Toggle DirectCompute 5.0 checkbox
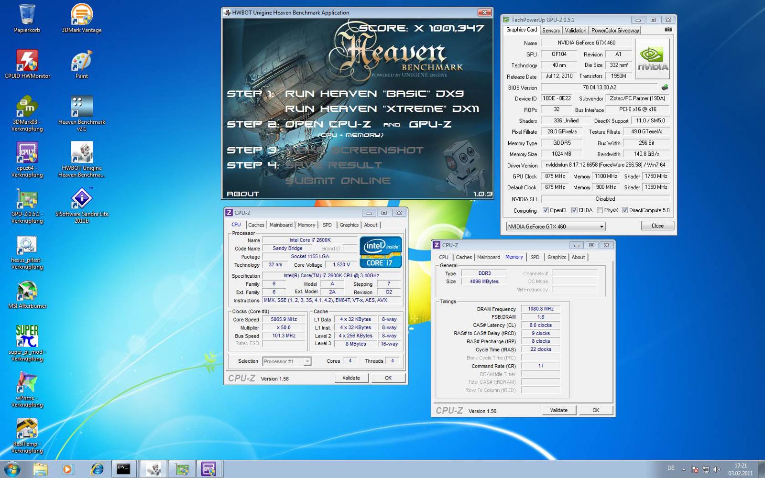Image resolution: width=765 pixels, height=478 pixels. pos(625,210)
